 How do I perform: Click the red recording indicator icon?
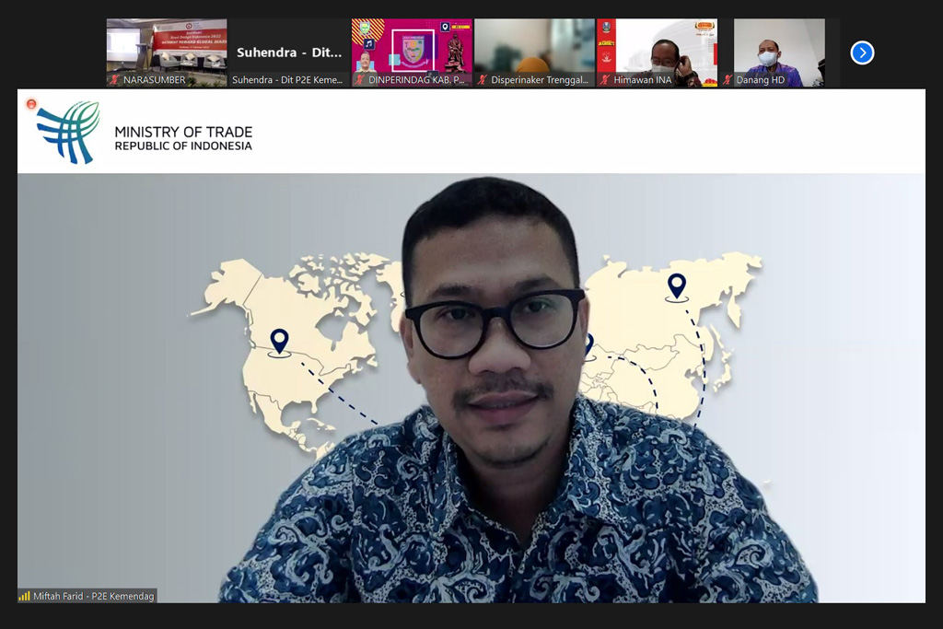click(31, 104)
